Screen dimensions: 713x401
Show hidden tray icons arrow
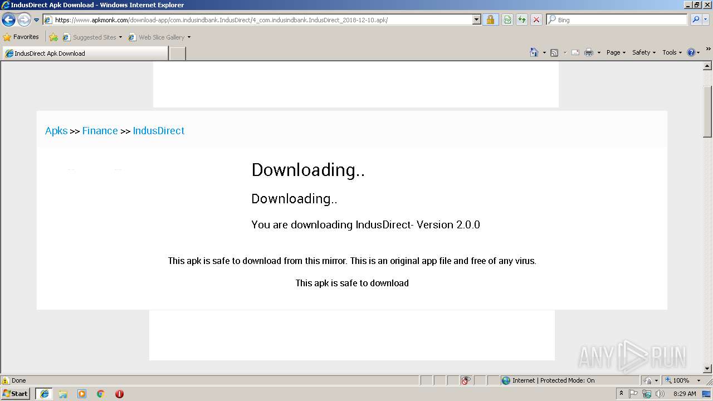(622, 393)
